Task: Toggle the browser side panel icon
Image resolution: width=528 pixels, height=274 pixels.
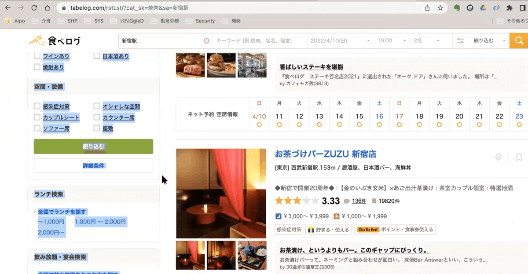Action: (523, 8)
